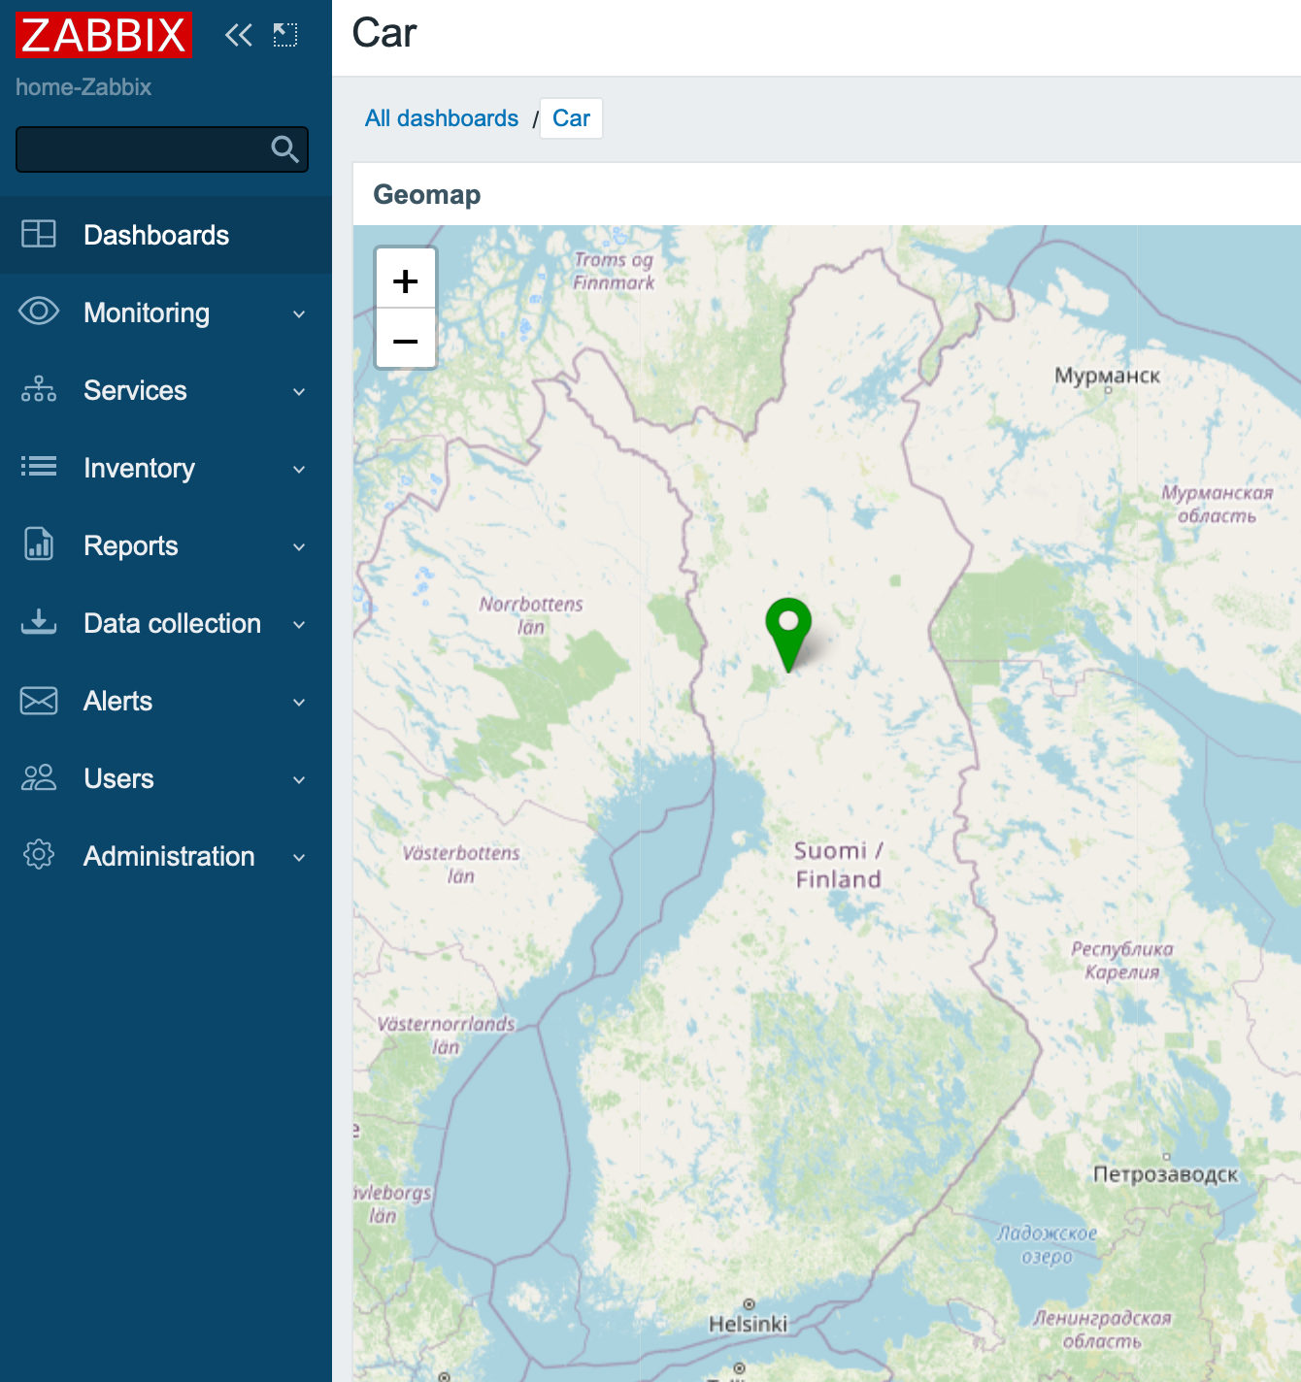Expand the Reports menu chevron
This screenshot has width=1301, height=1382.
tap(299, 546)
